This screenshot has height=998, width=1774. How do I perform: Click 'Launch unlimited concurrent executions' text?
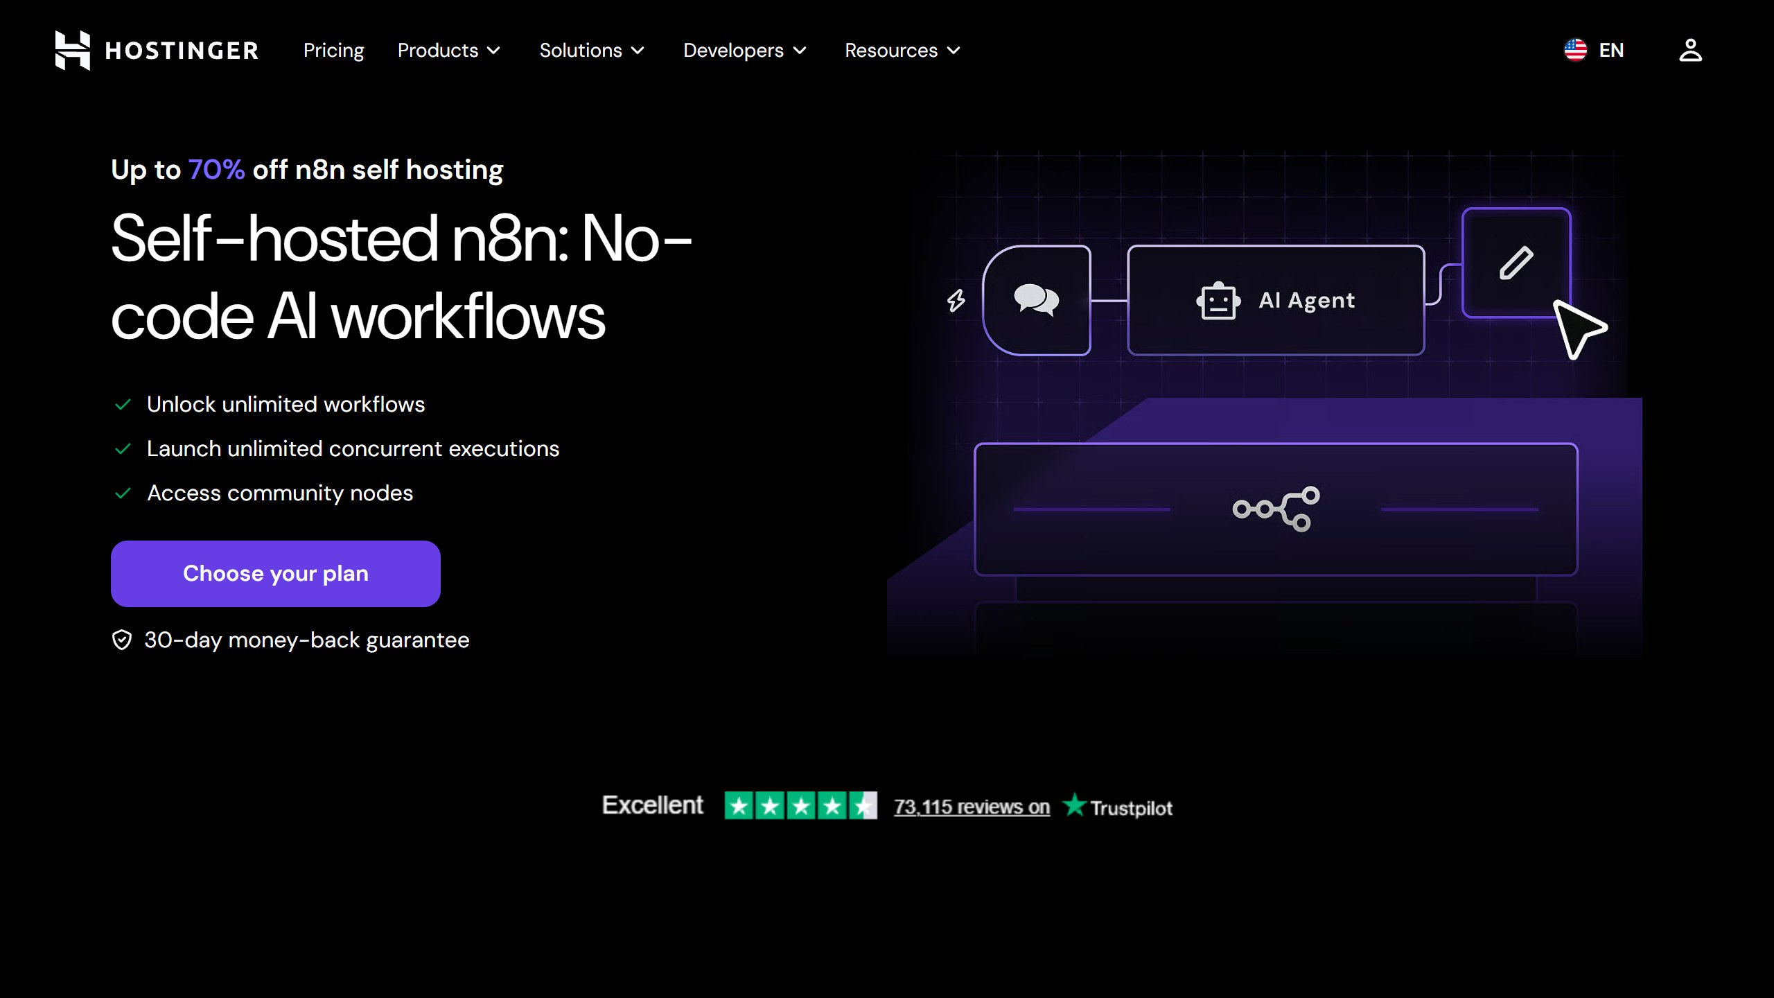353,448
